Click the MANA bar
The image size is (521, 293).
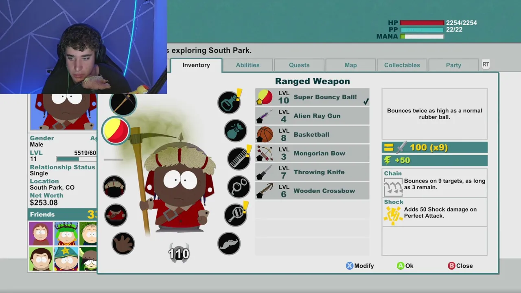422,37
